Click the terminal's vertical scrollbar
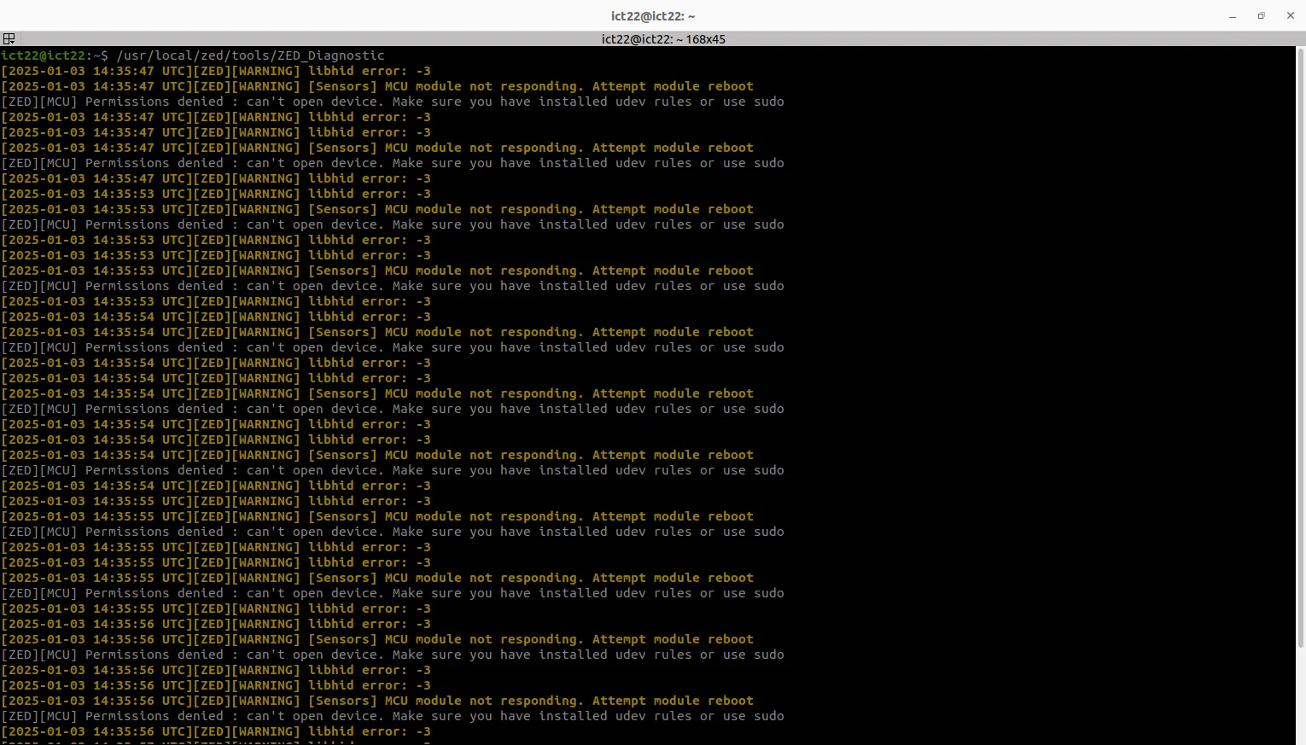The height and width of the screenshot is (745, 1306). click(x=1301, y=347)
